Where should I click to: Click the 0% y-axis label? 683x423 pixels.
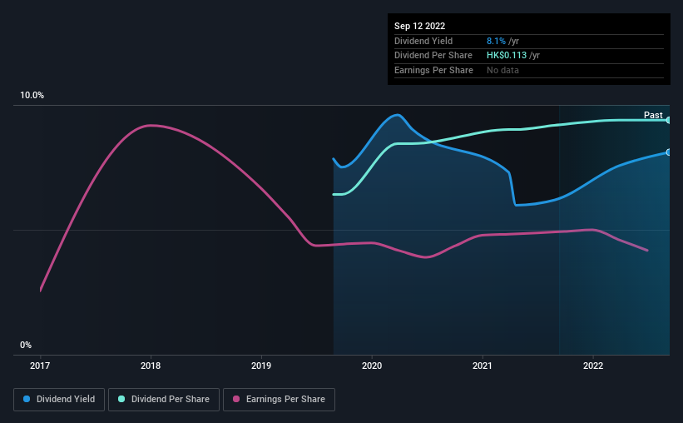tap(26, 345)
